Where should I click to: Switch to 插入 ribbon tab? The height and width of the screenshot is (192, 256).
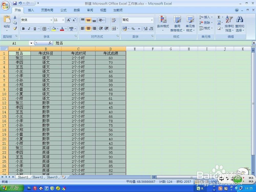31,10
